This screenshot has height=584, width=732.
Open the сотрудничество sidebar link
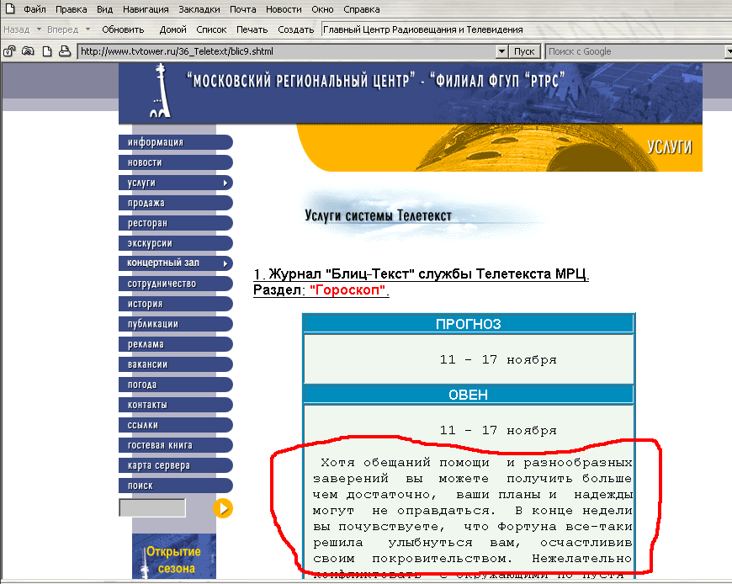[x=176, y=284]
